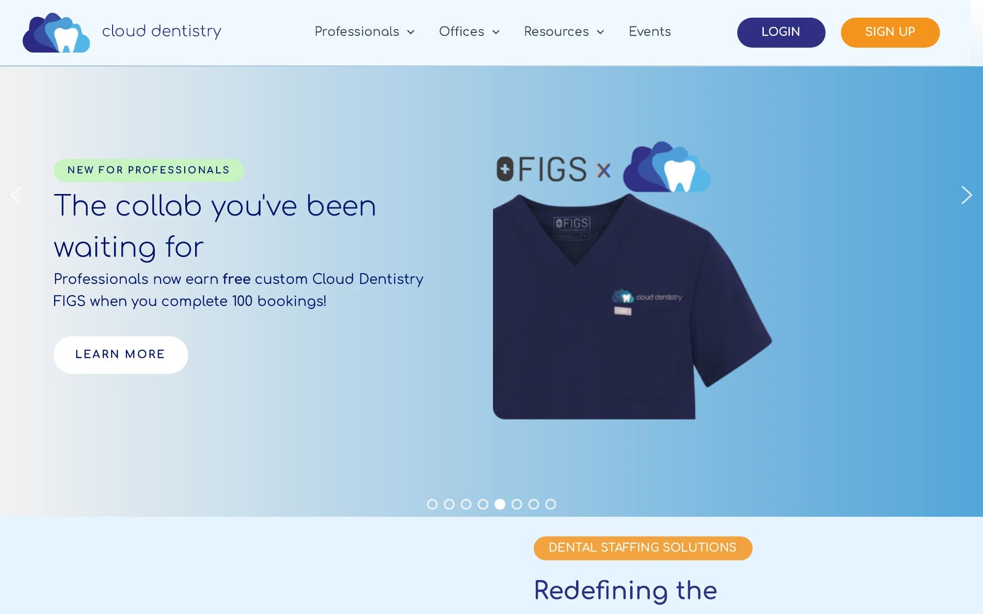
Task: Select the third carousel slide dot
Action: coord(466,504)
